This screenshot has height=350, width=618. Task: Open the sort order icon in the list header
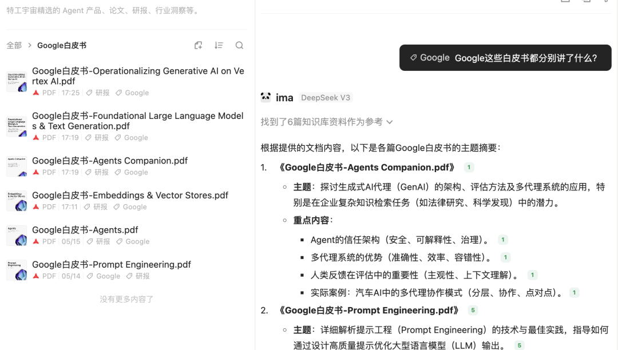219,45
